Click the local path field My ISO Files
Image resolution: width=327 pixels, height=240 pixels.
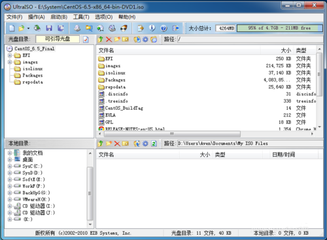click(x=250, y=143)
